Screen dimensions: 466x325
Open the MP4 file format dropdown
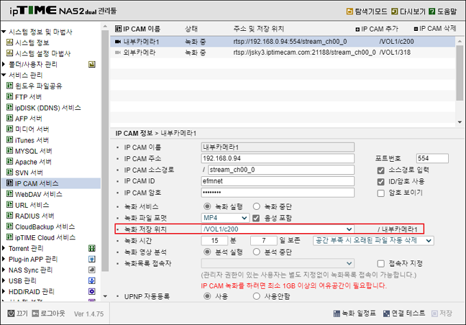pyautogui.click(x=225, y=218)
